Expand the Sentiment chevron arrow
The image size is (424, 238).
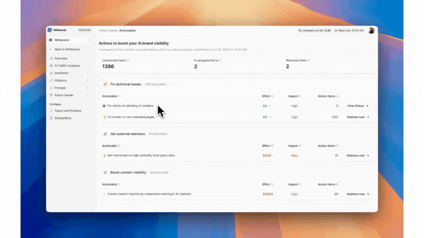click(87, 73)
